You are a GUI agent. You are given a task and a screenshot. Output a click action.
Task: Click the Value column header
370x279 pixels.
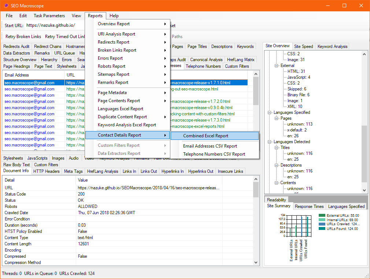pos(149,180)
